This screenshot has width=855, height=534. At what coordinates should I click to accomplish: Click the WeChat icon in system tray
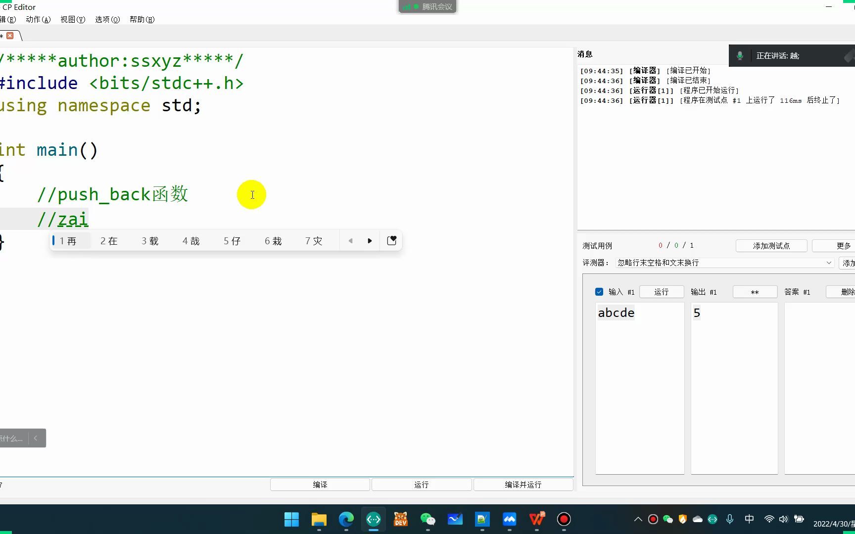click(667, 519)
